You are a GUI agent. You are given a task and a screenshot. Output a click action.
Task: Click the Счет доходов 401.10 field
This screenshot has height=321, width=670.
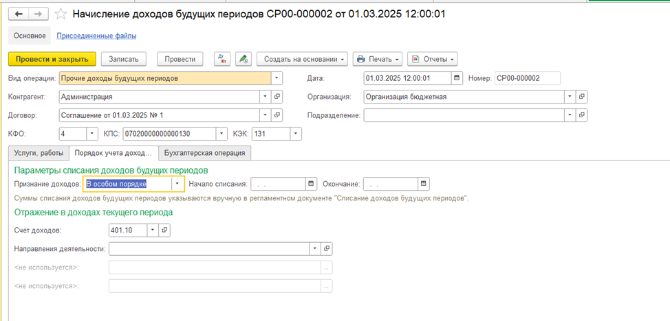click(128, 230)
